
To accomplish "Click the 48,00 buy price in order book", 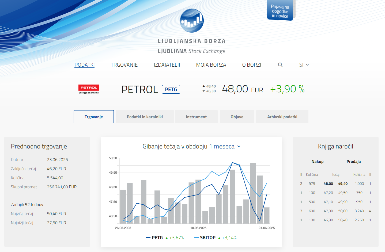I will tap(328, 184).
